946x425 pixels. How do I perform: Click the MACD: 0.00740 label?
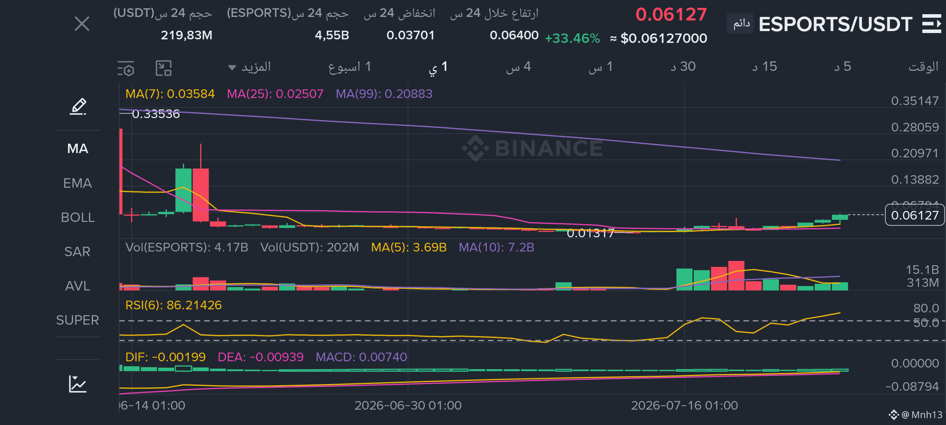(361, 357)
